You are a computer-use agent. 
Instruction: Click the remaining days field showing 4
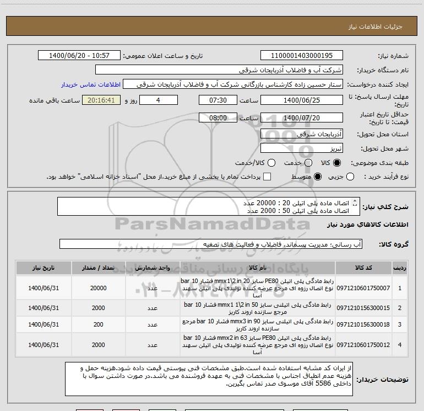[159, 100]
